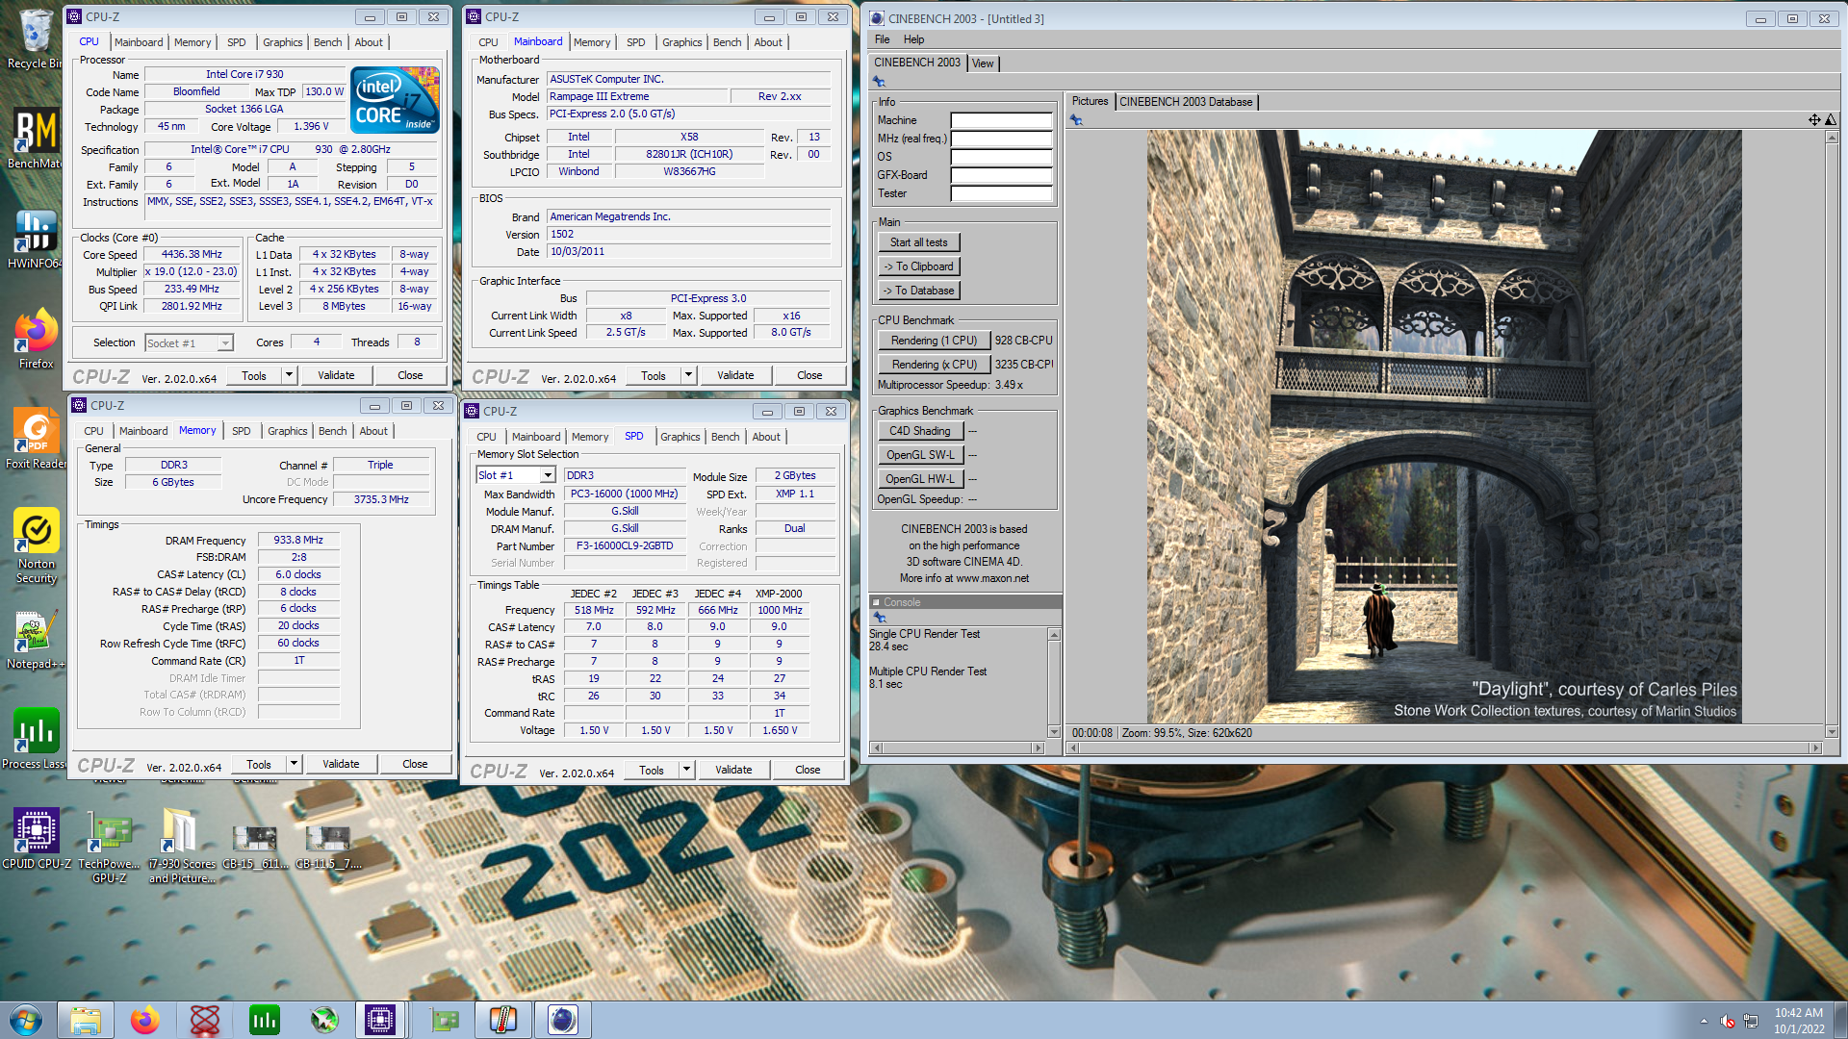This screenshot has width=1848, height=1039.
Task: Switch to the View tab in CINEBENCH
Action: (983, 63)
